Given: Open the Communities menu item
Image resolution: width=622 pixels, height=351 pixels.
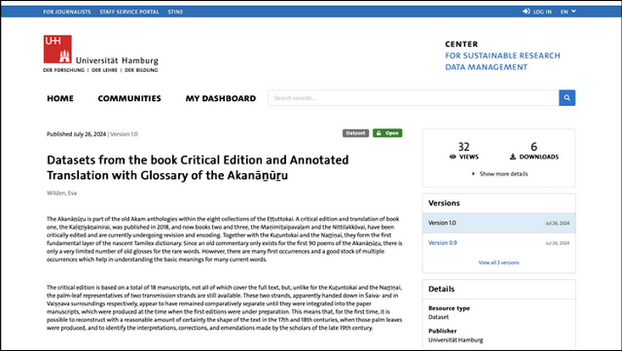Looking at the screenshot, I should (x=129, y=98).
